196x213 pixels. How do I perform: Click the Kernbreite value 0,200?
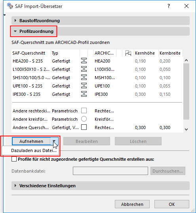click(x=165, y=61)
